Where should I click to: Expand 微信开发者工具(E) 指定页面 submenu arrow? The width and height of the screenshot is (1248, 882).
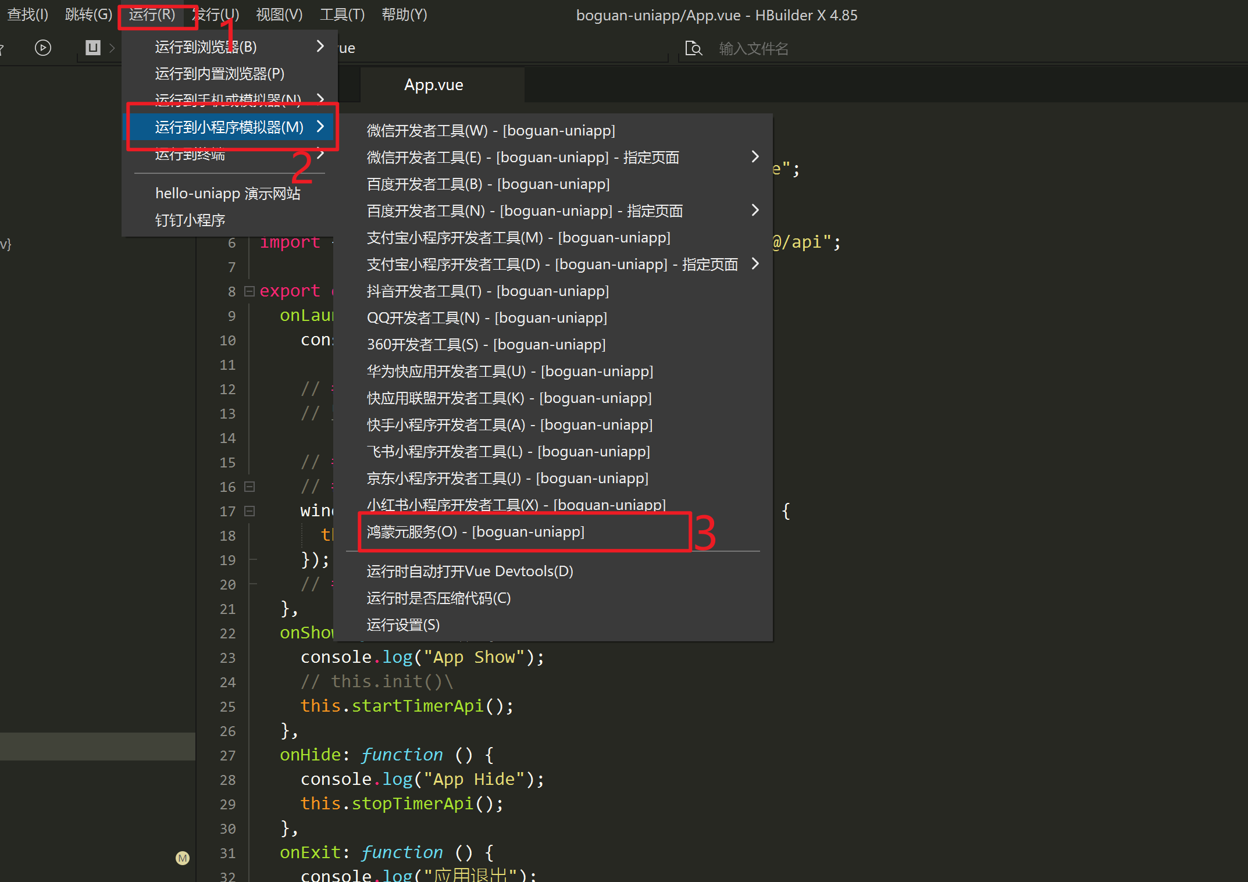755,157
